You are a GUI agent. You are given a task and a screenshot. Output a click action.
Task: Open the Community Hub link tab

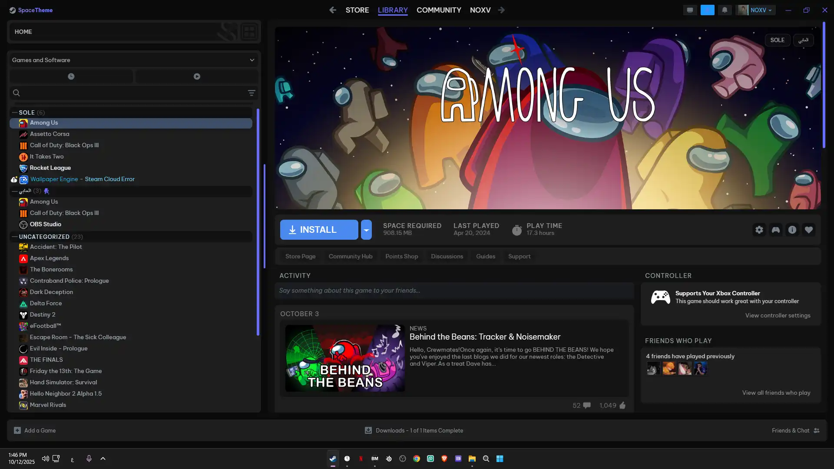coord(350,256)
